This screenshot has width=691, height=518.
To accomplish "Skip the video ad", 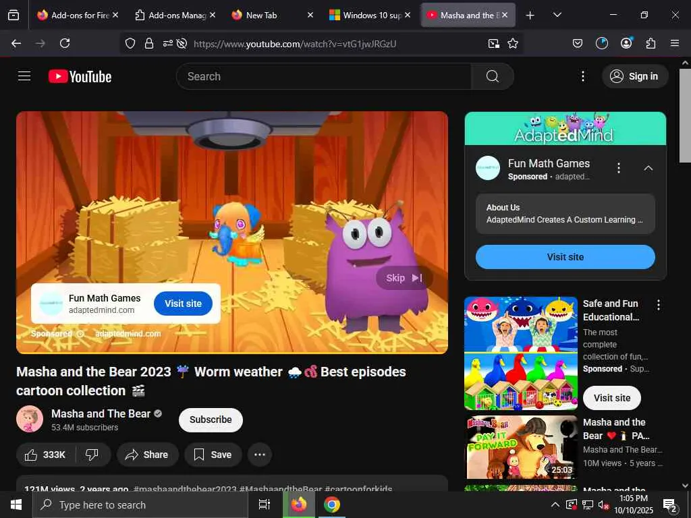I will 404,278.
